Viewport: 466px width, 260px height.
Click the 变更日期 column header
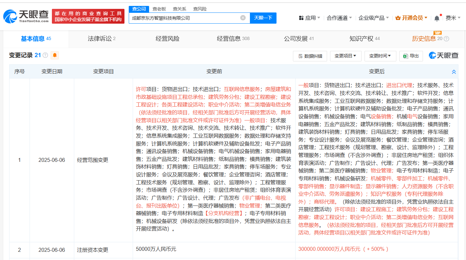(x=52, y=72)
